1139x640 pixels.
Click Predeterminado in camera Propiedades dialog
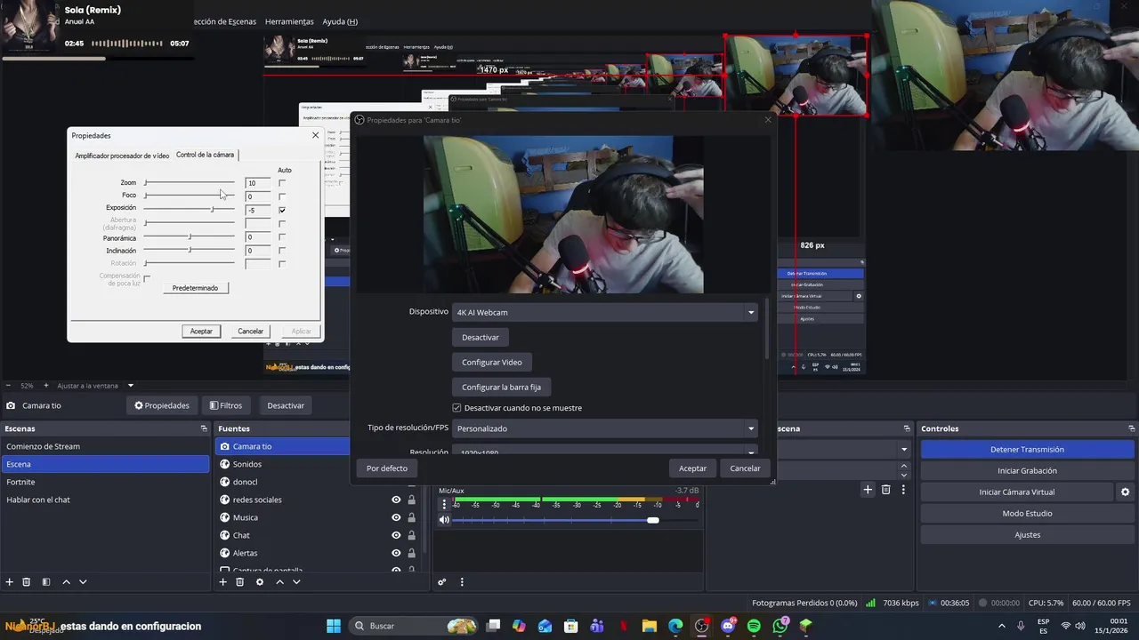pyautogui.click(x=195, y=288)
